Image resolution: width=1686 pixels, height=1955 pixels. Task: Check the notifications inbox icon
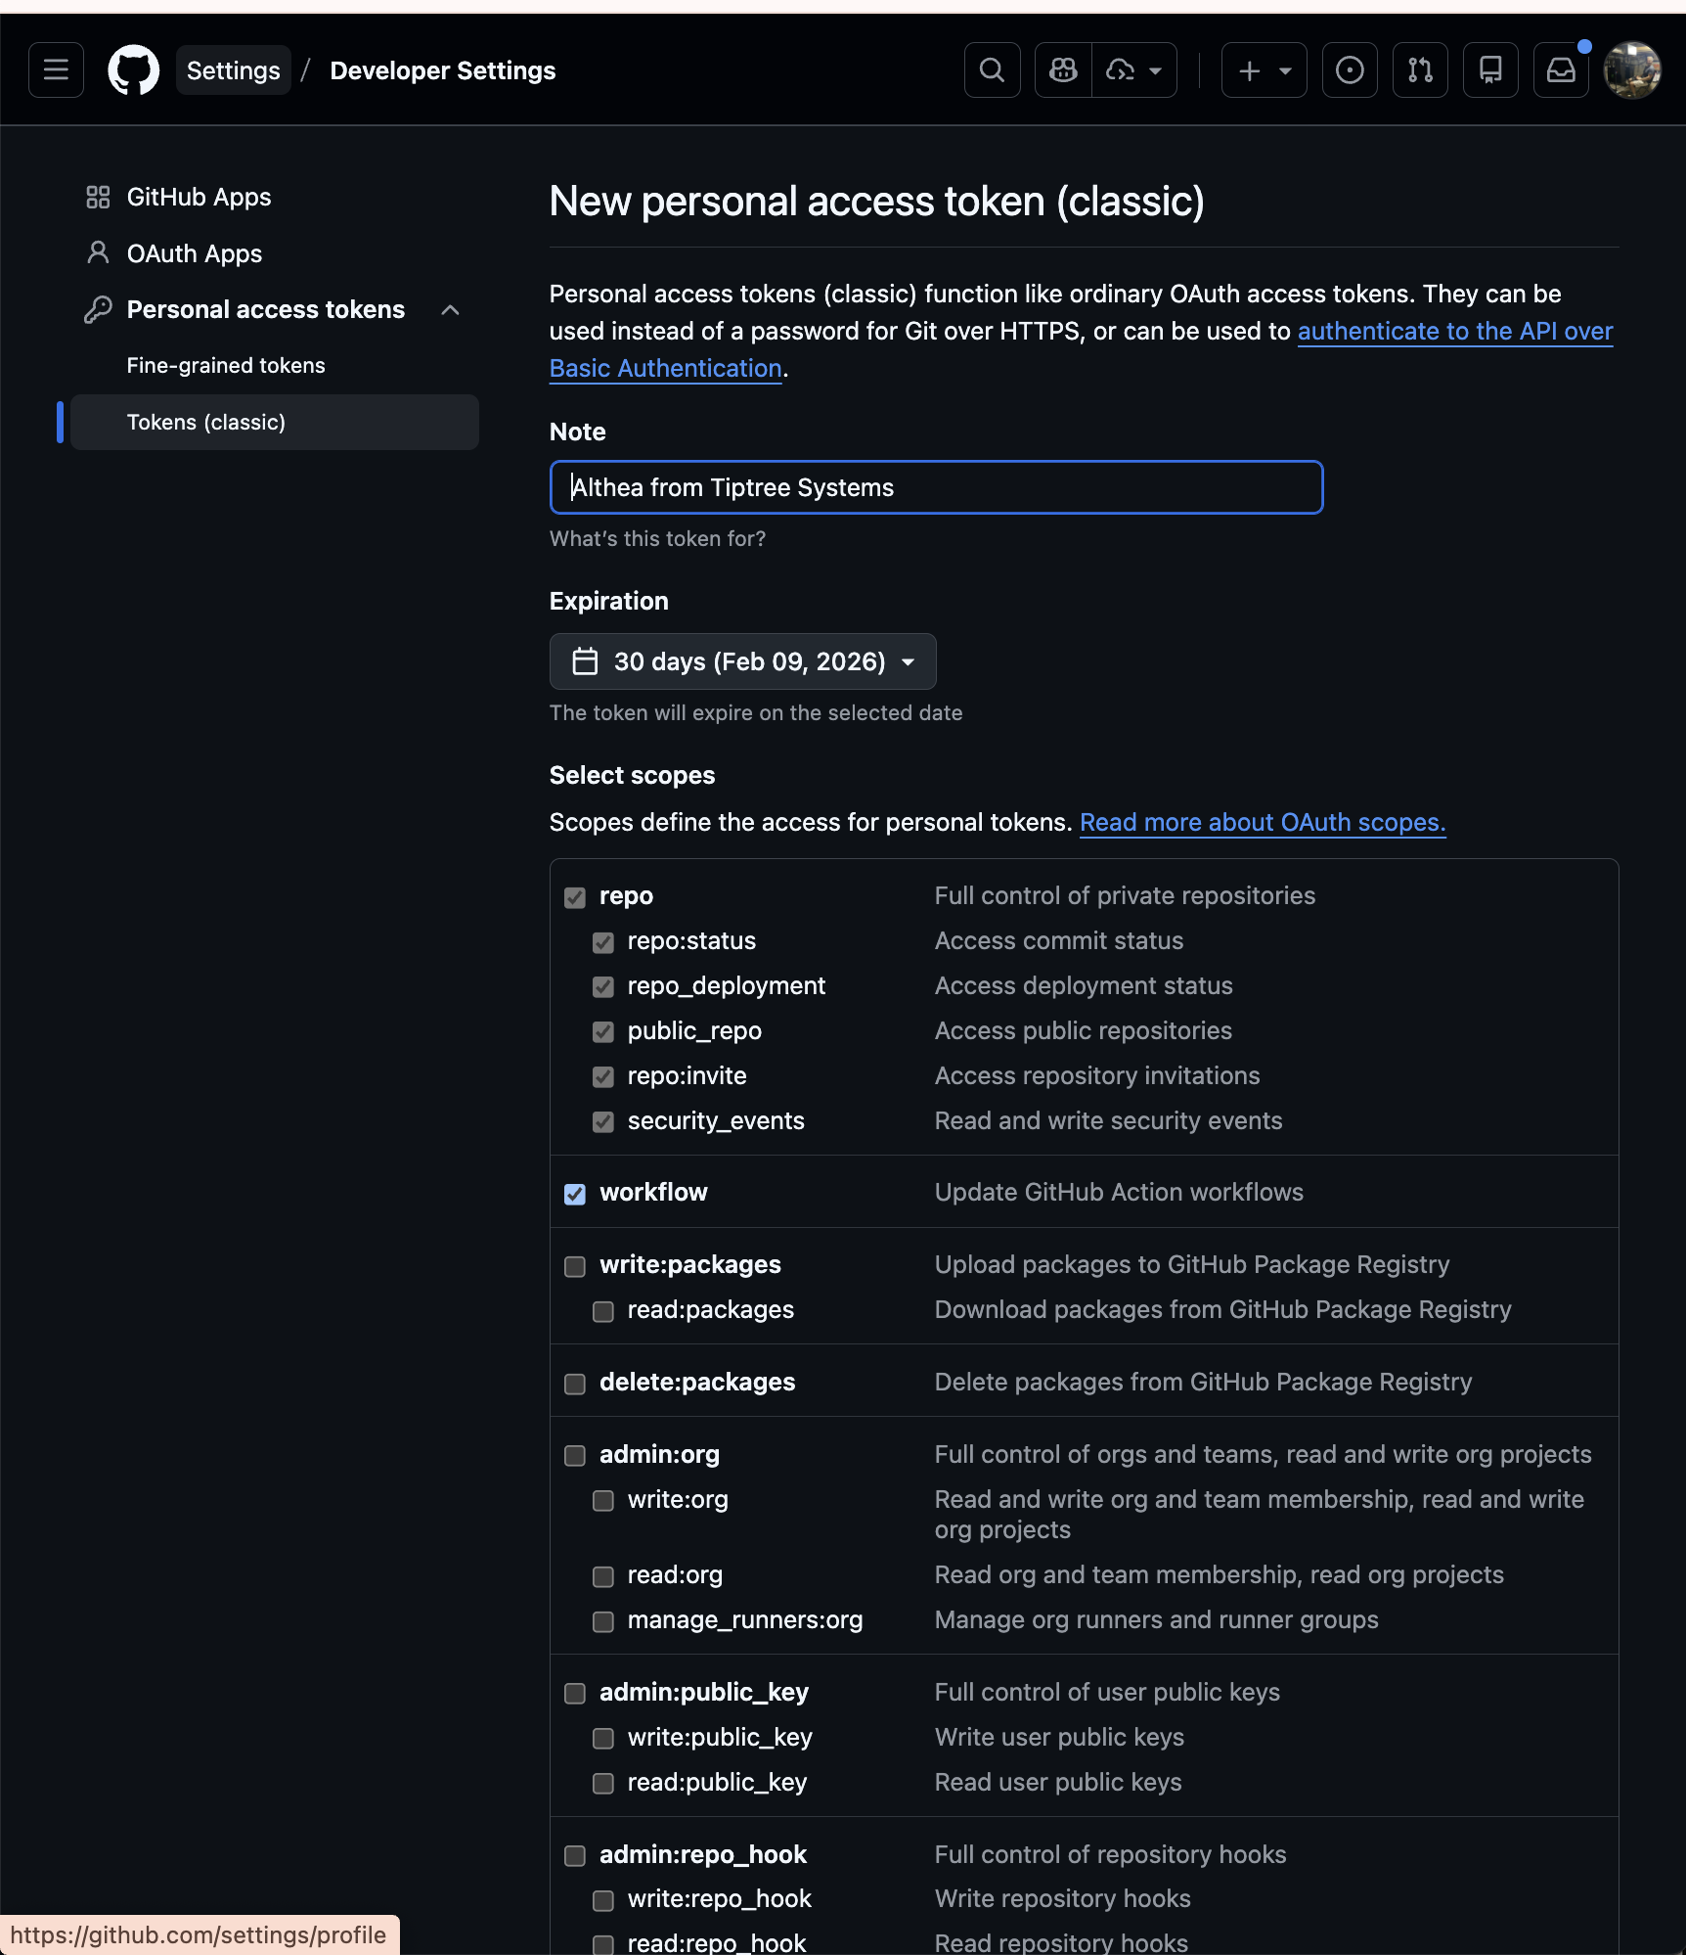pos(1560,69)
